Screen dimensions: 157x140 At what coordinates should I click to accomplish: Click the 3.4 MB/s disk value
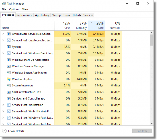[x=98, y=34]
